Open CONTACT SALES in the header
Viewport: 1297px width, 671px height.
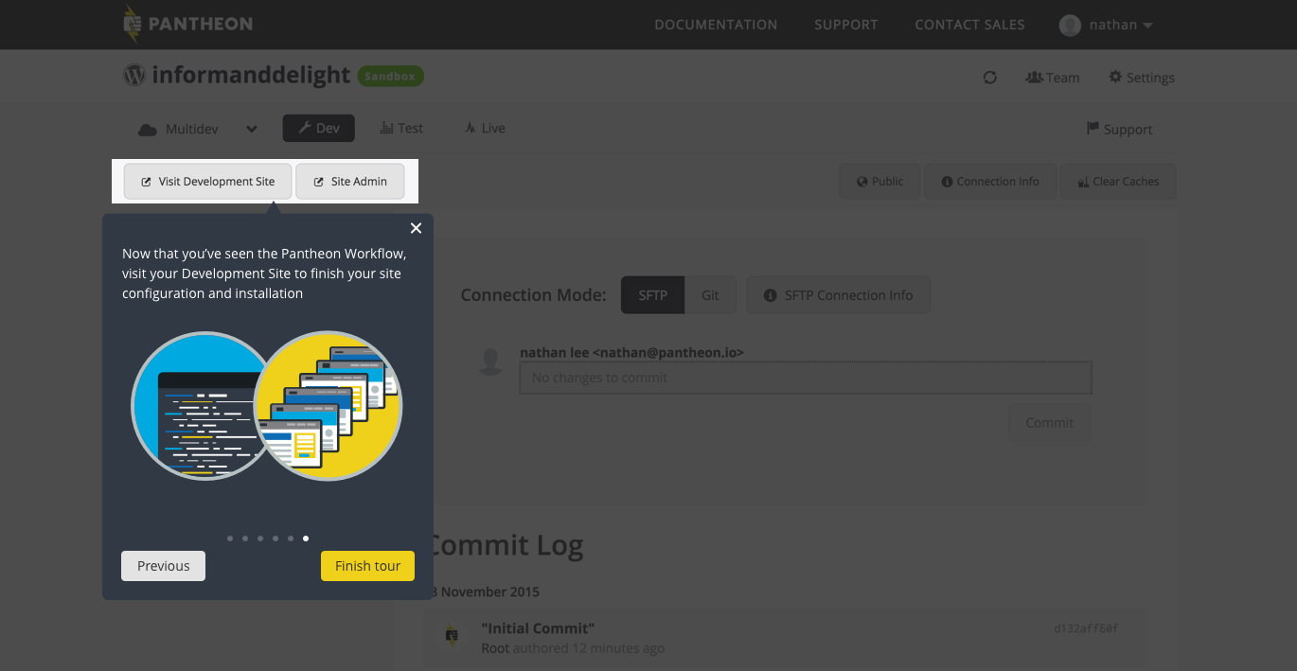969,25
